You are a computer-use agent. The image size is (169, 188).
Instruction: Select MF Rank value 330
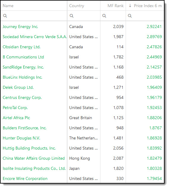[120, 178]
